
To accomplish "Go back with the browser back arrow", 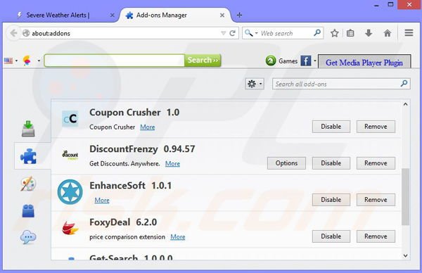I will (13, 33).
